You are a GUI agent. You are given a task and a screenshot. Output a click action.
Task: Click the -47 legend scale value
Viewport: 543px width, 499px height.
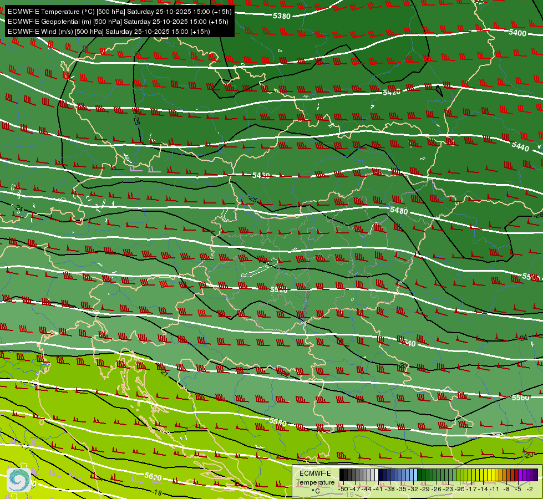pyautogui.click(x=355, y=489)
